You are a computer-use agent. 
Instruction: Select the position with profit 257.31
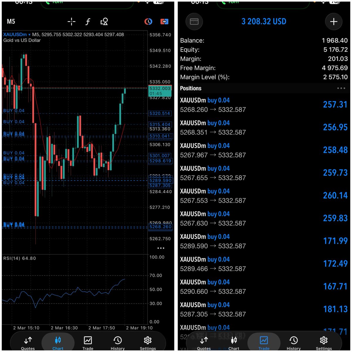pos(264,105)
